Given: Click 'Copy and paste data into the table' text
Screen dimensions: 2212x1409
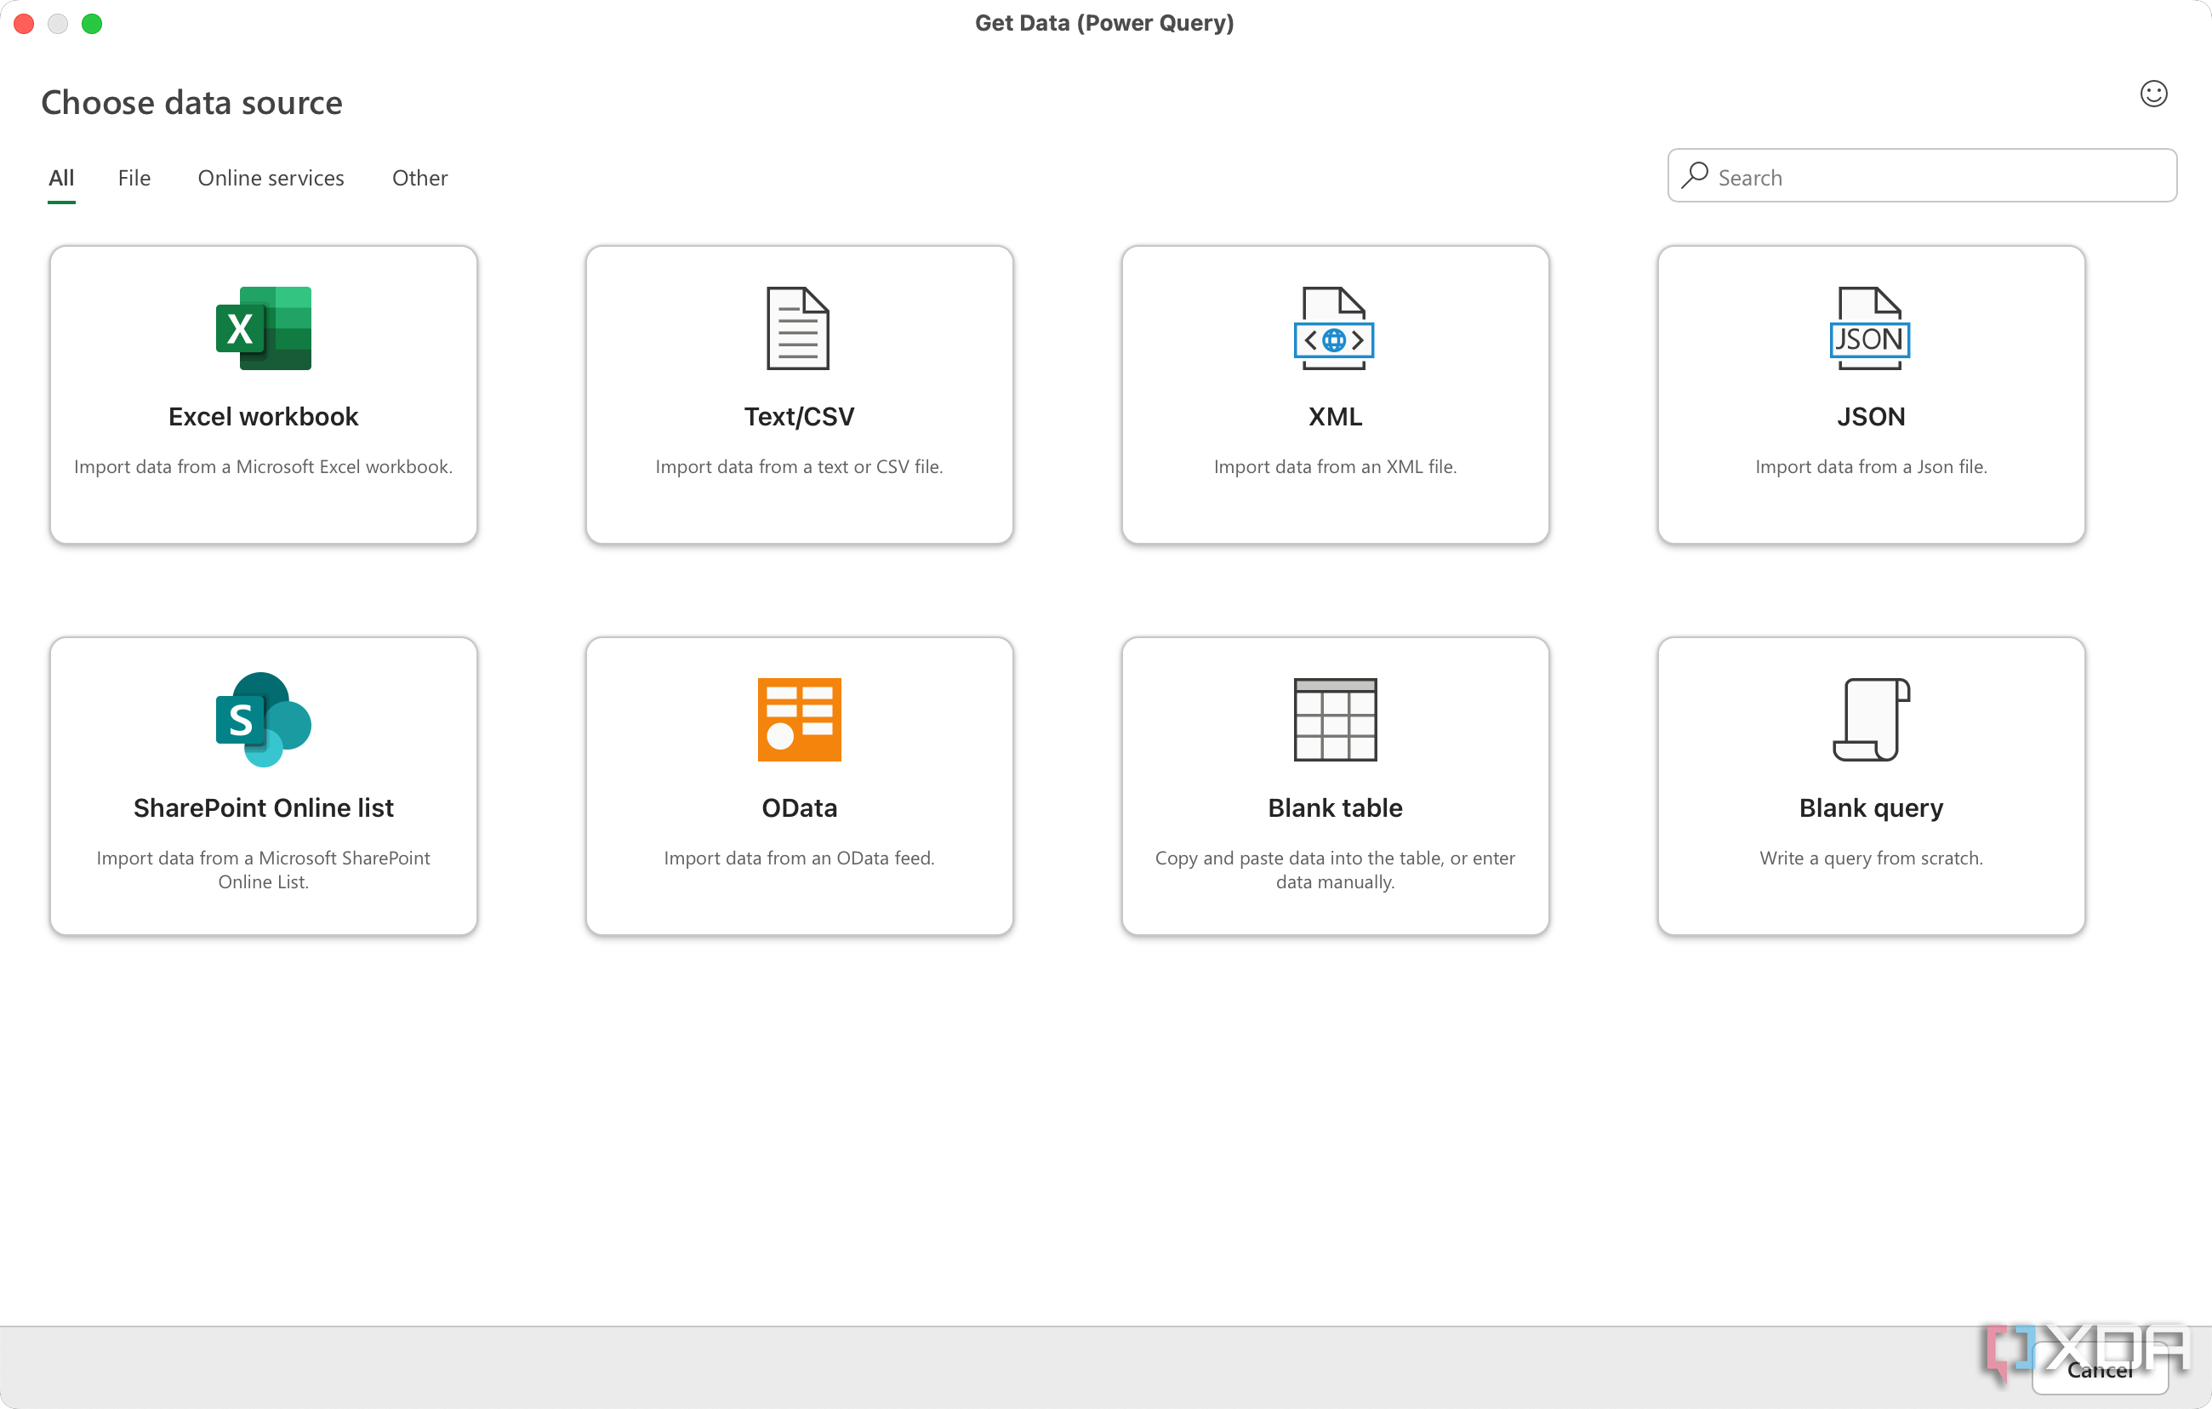Looking at the screenshot, I should coord(1299,858).
